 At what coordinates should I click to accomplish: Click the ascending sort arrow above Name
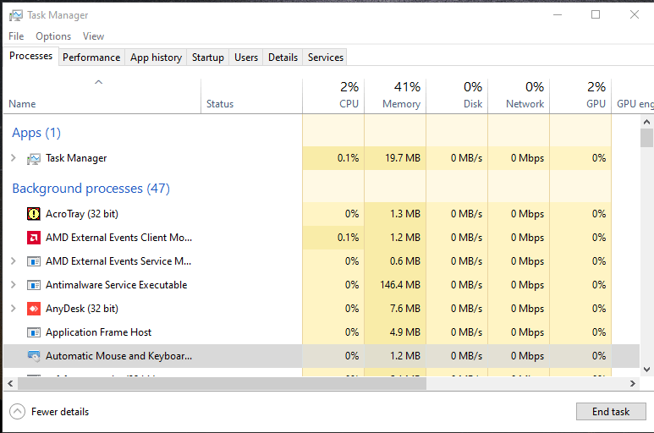pyautogui.click(x=98, y=82)
